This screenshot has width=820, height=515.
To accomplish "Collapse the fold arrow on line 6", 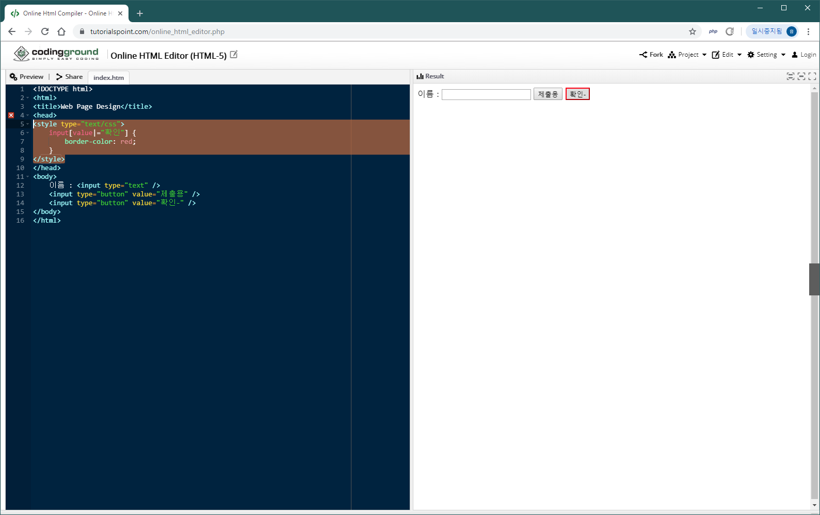I will pos(28,133).
